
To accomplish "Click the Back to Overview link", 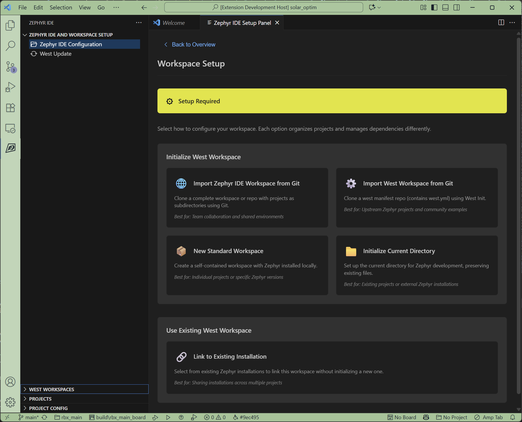I will pyautogui.click(x=190, y=45).
